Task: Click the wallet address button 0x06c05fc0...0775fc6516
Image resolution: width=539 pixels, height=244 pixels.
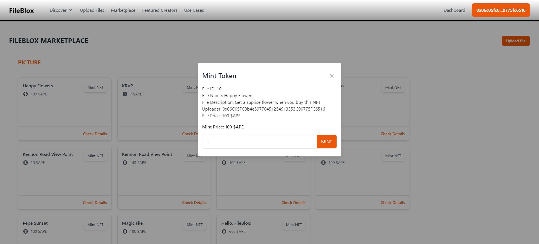Action: (x=501, y=10)
